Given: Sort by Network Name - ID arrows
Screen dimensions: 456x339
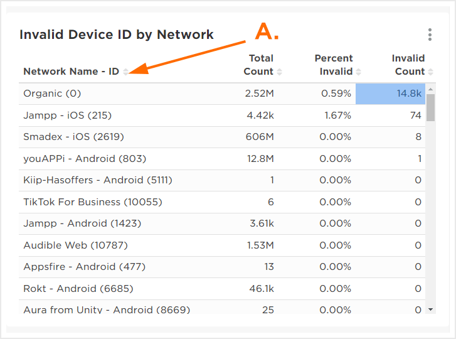Looking at the screenshot, I should [x=125, y=72].
